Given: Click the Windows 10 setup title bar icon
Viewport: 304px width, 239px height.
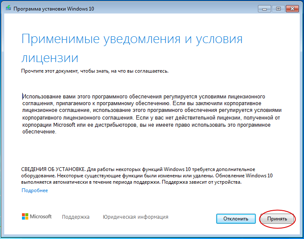Looking at the screenshot, I should (x=8, y=8).
